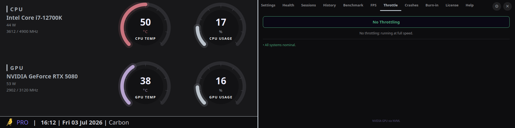This screenshot has width=515, height=128.
Task: Select the History tab
Action: 329,5
